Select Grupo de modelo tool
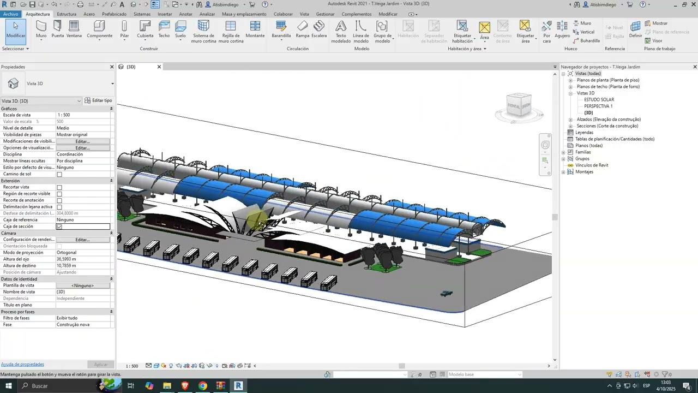698x393 pixels. (x=382, y=32)
